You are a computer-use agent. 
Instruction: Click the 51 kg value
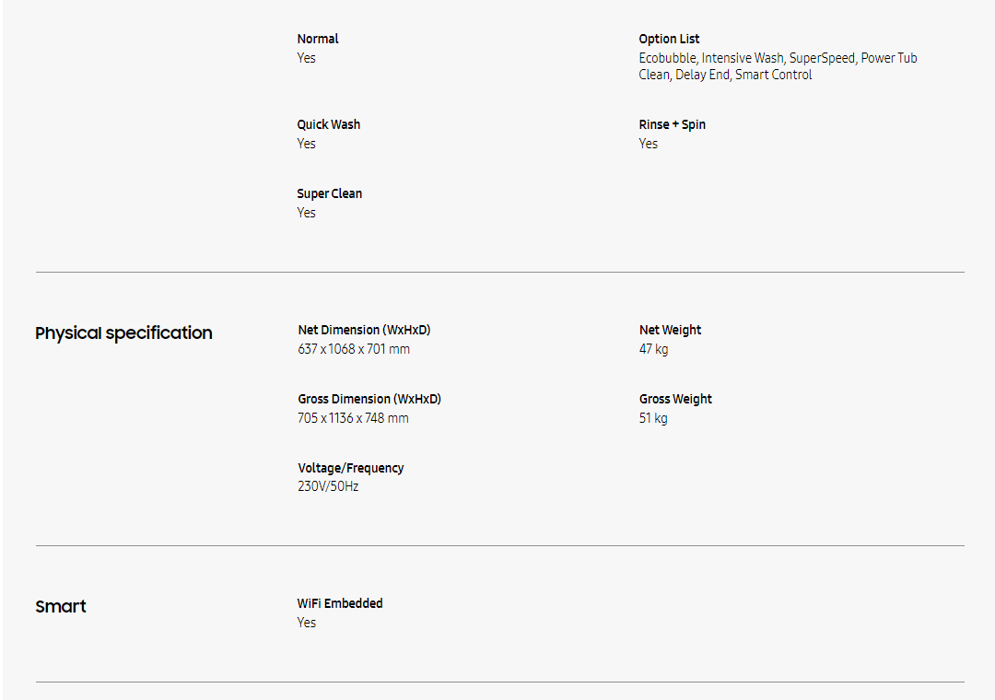(653, 418)
